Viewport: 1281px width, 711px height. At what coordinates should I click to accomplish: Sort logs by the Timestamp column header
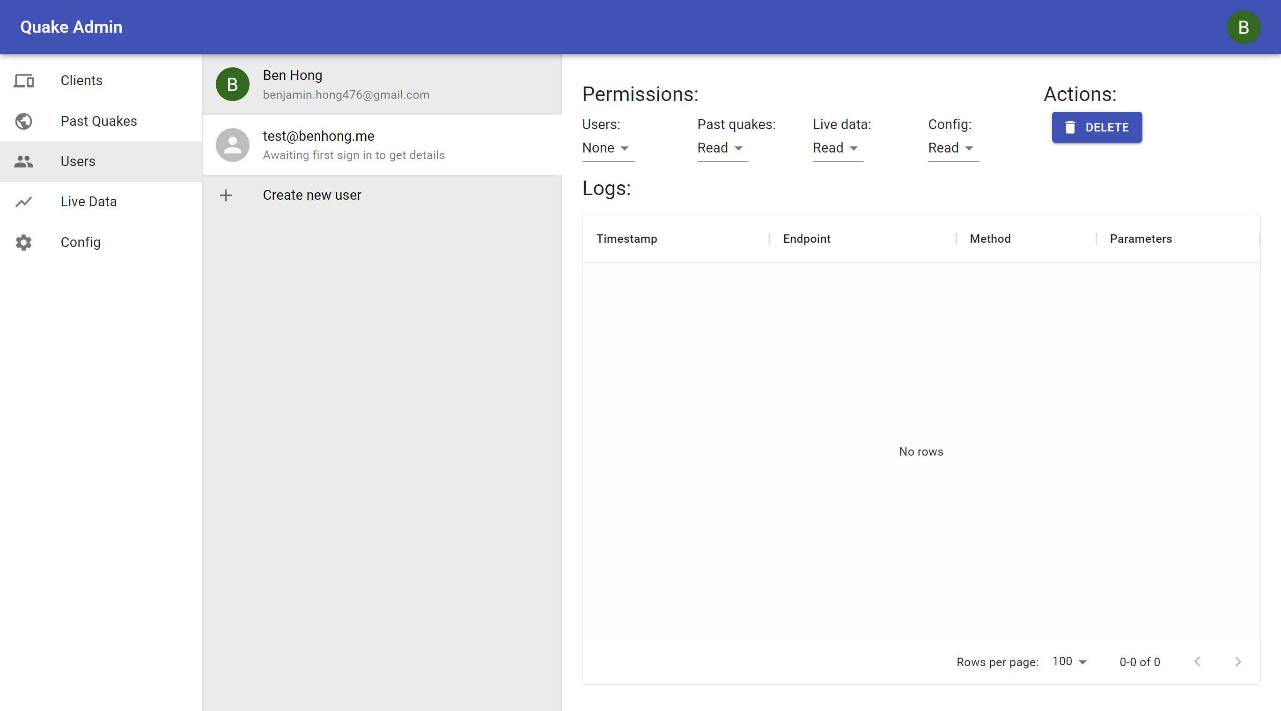point(626,239)
